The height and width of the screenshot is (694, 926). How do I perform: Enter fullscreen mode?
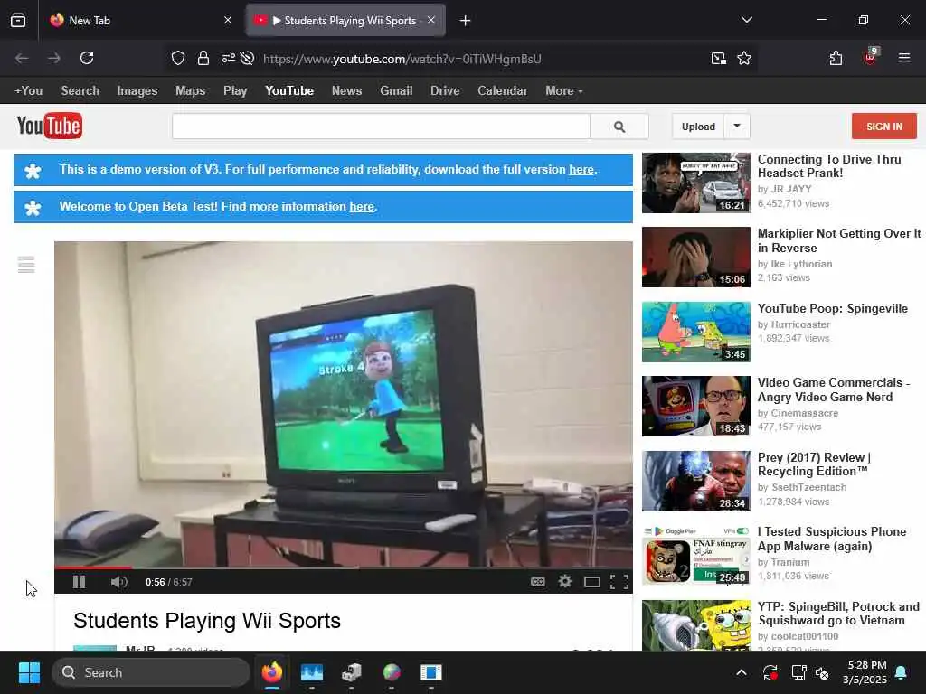[x=619, y=582]
